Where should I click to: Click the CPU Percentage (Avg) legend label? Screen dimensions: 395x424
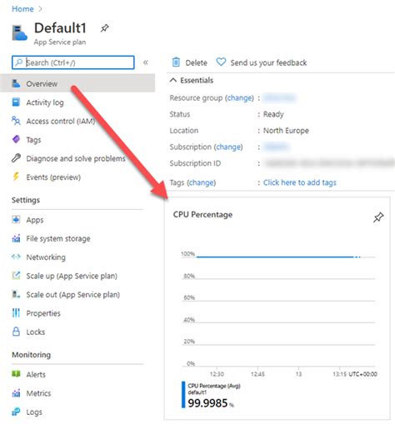(x=214, y=386)
